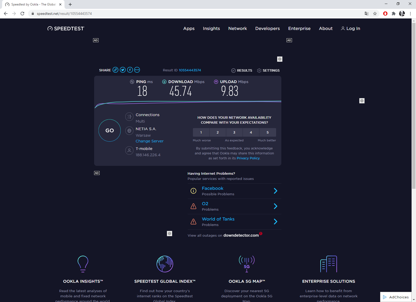Viewport: 416px width, 302px height.
Task: Open the Facebook outage link
Action: tap(213, 188)
